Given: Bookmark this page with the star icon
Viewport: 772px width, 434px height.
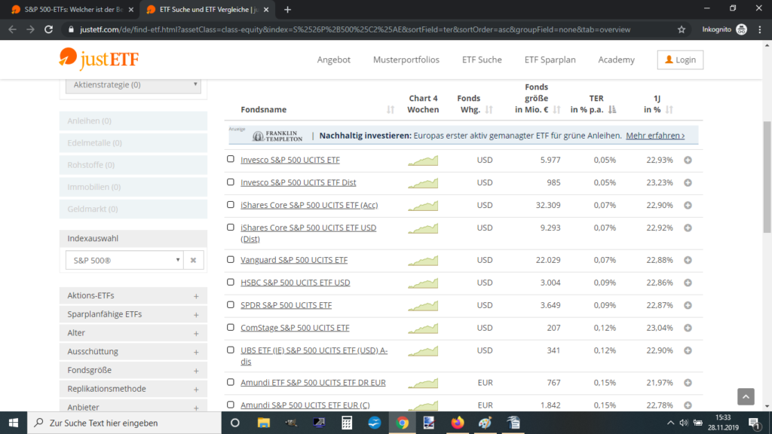Looking at the screenshot, I should (x=682, y=29).
